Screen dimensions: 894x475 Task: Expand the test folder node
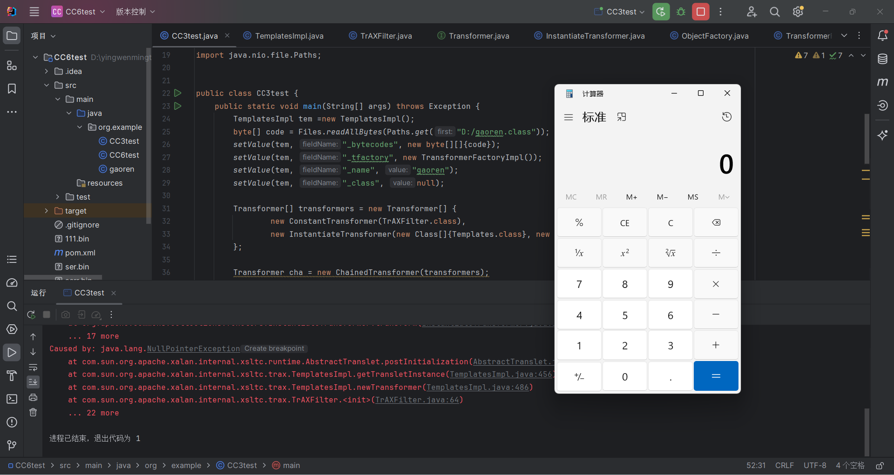click(57, 197)
